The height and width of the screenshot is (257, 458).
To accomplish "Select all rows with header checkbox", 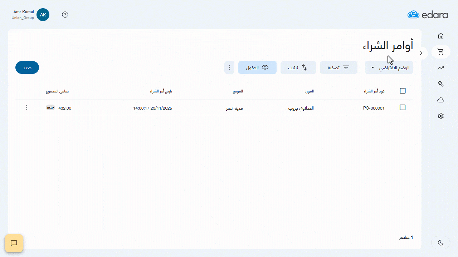I will [403, 91].
